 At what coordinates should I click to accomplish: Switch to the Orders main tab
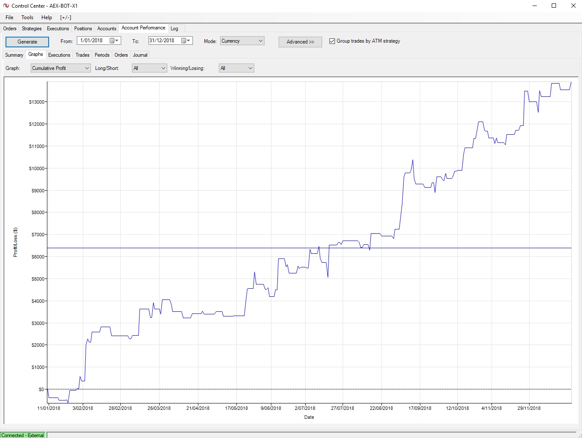10,29
